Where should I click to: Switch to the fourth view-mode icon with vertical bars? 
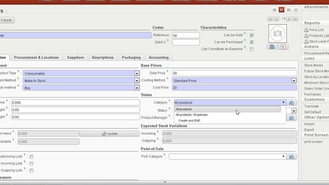296,10
